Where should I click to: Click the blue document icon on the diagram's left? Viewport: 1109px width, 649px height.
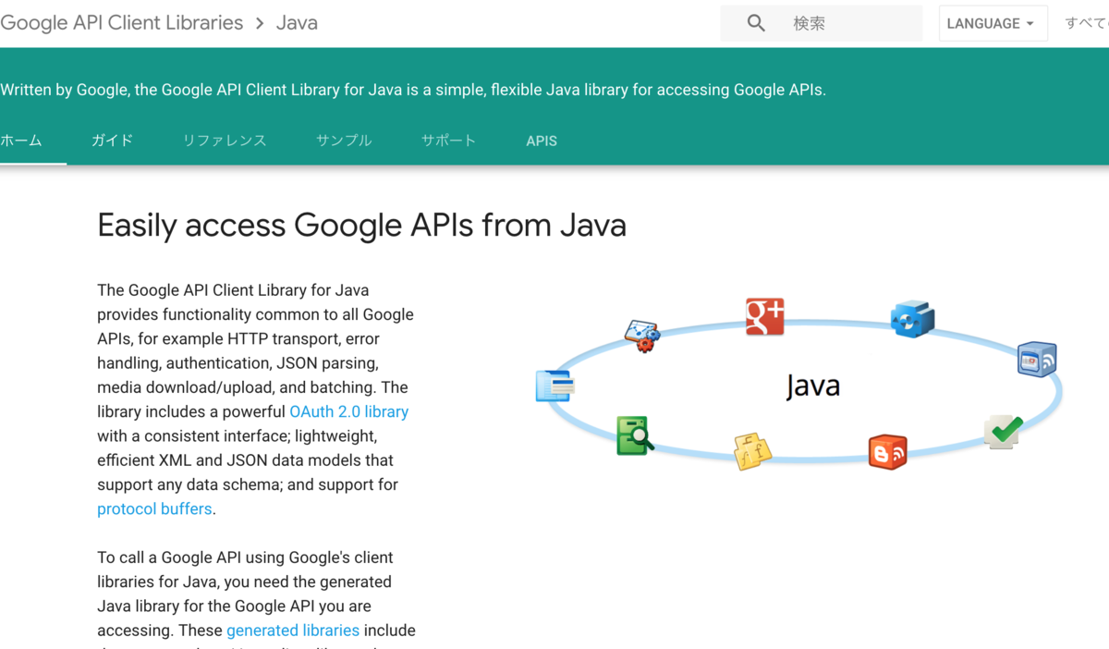pyautogui.click(x=554, y=386)
